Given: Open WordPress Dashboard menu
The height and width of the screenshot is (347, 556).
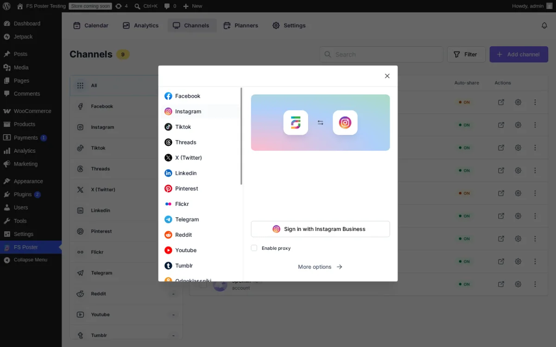Looking at the screenshot, I should click(x=31, y=24).
